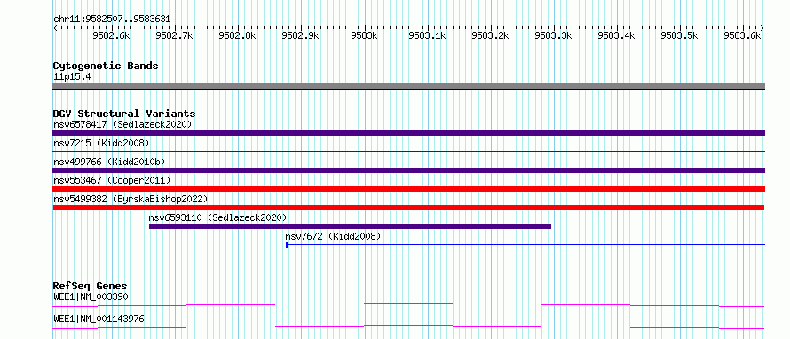Select the magenta WEE1|NM_003390 intron line

408,304
